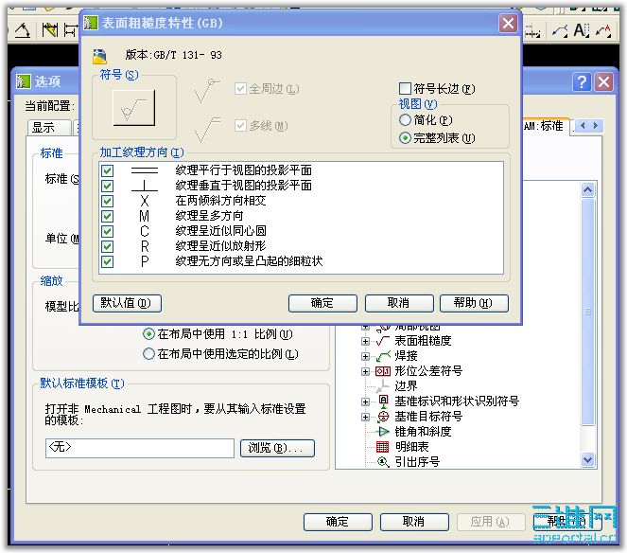This screenshot has width=627, height=553.
Task: Switch to the 显示 tab
Action: tap(49, 128)
